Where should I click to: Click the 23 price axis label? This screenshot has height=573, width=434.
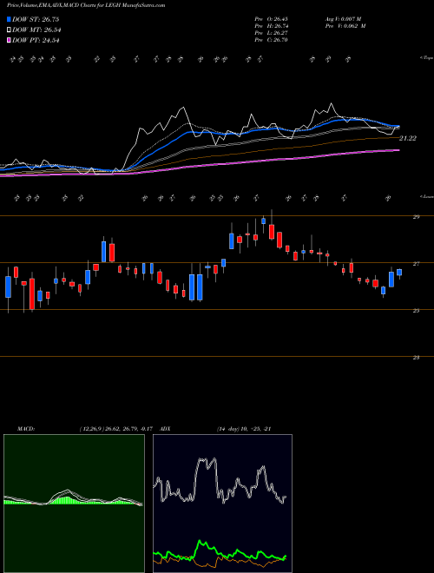[416, 358]
